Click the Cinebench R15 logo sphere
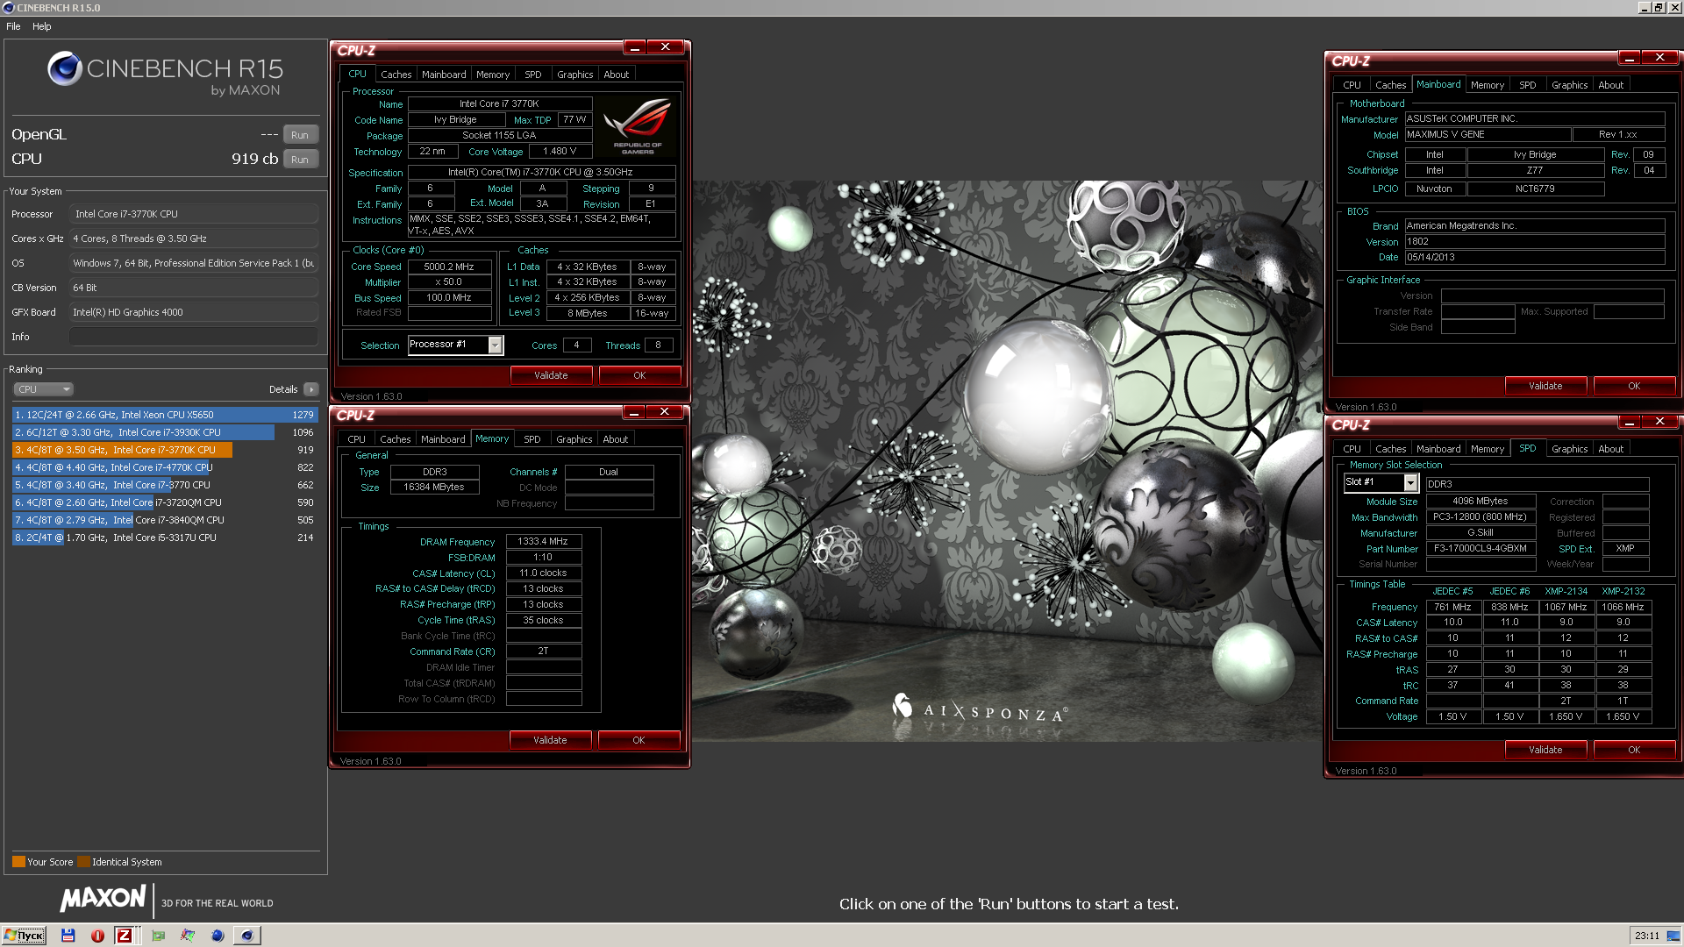 point(65,68)
